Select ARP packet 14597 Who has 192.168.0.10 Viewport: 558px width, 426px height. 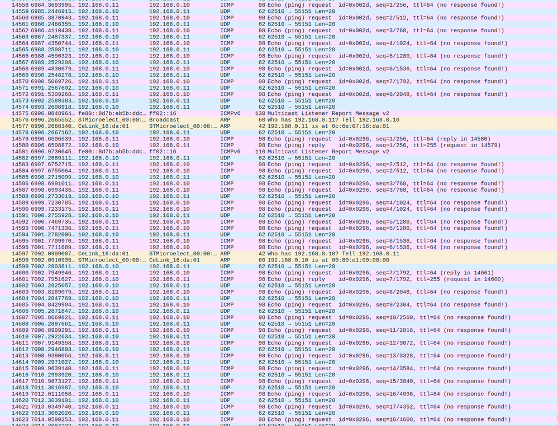point(279,254)
